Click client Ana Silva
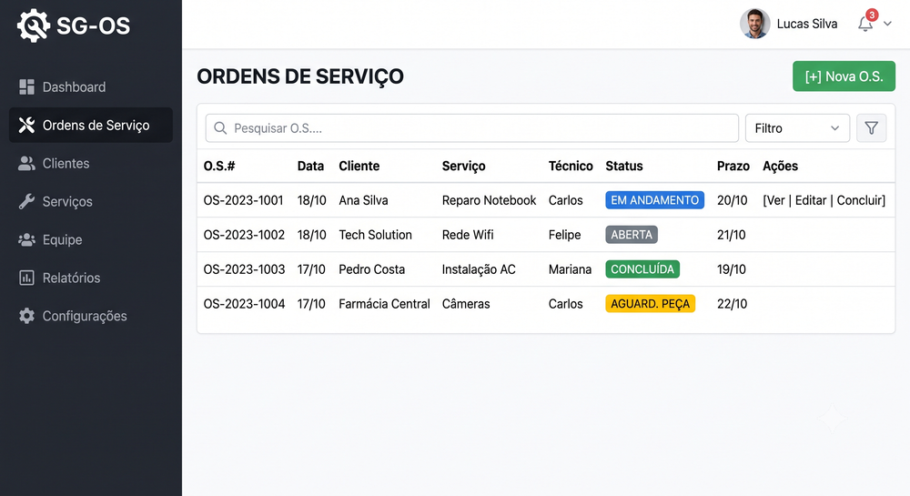Viewport: 910px width, 496px height. 363,200
